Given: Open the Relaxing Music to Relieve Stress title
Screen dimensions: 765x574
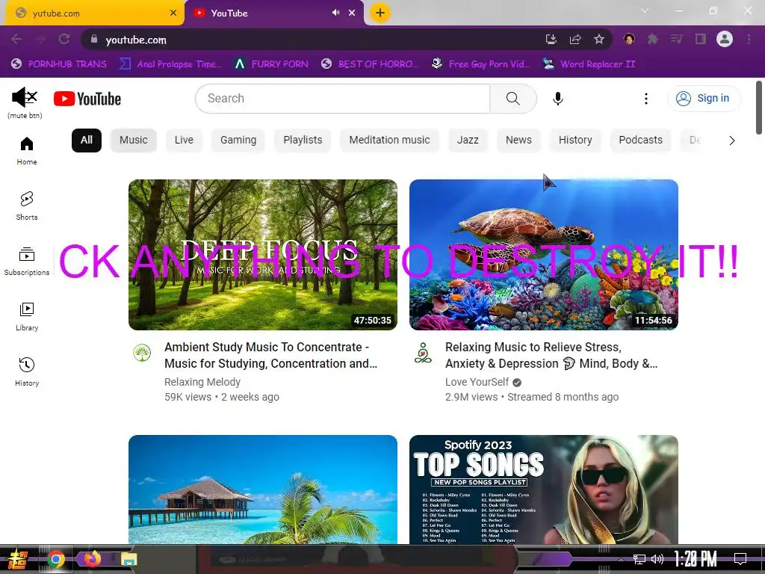Looking at the screenshot, I should click(x=551, y=355).
